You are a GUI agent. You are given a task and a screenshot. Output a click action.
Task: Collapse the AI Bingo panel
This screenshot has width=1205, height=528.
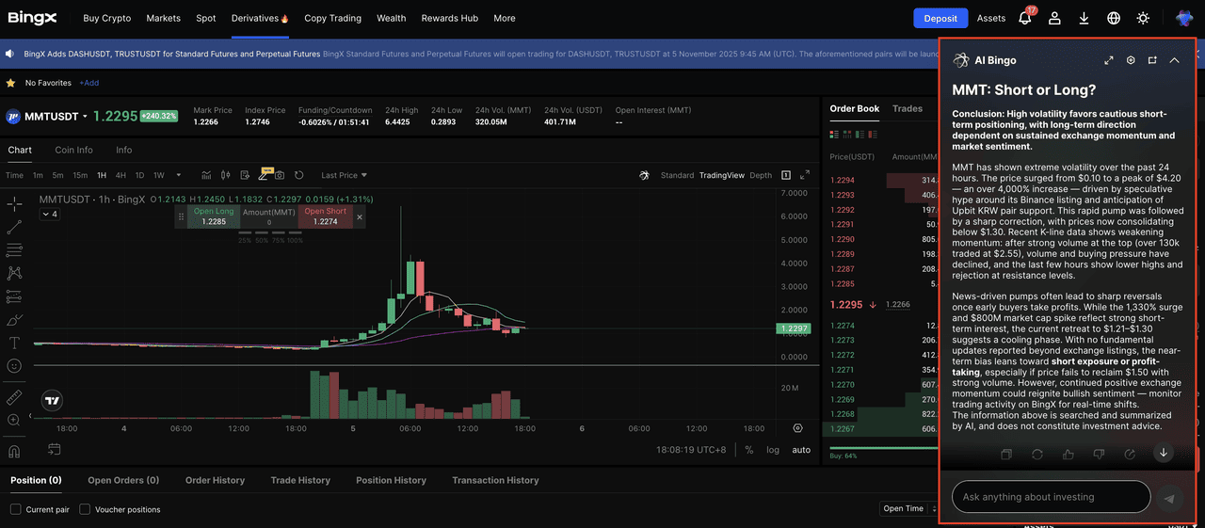(x=1174, y=60)
